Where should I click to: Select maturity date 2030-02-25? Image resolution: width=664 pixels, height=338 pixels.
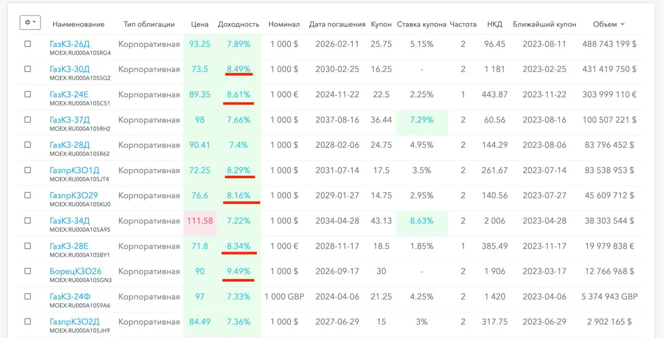click(337, 69)
